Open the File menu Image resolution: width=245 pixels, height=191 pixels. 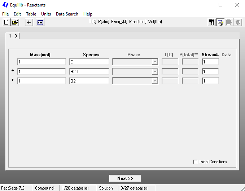tap(5, 14)
